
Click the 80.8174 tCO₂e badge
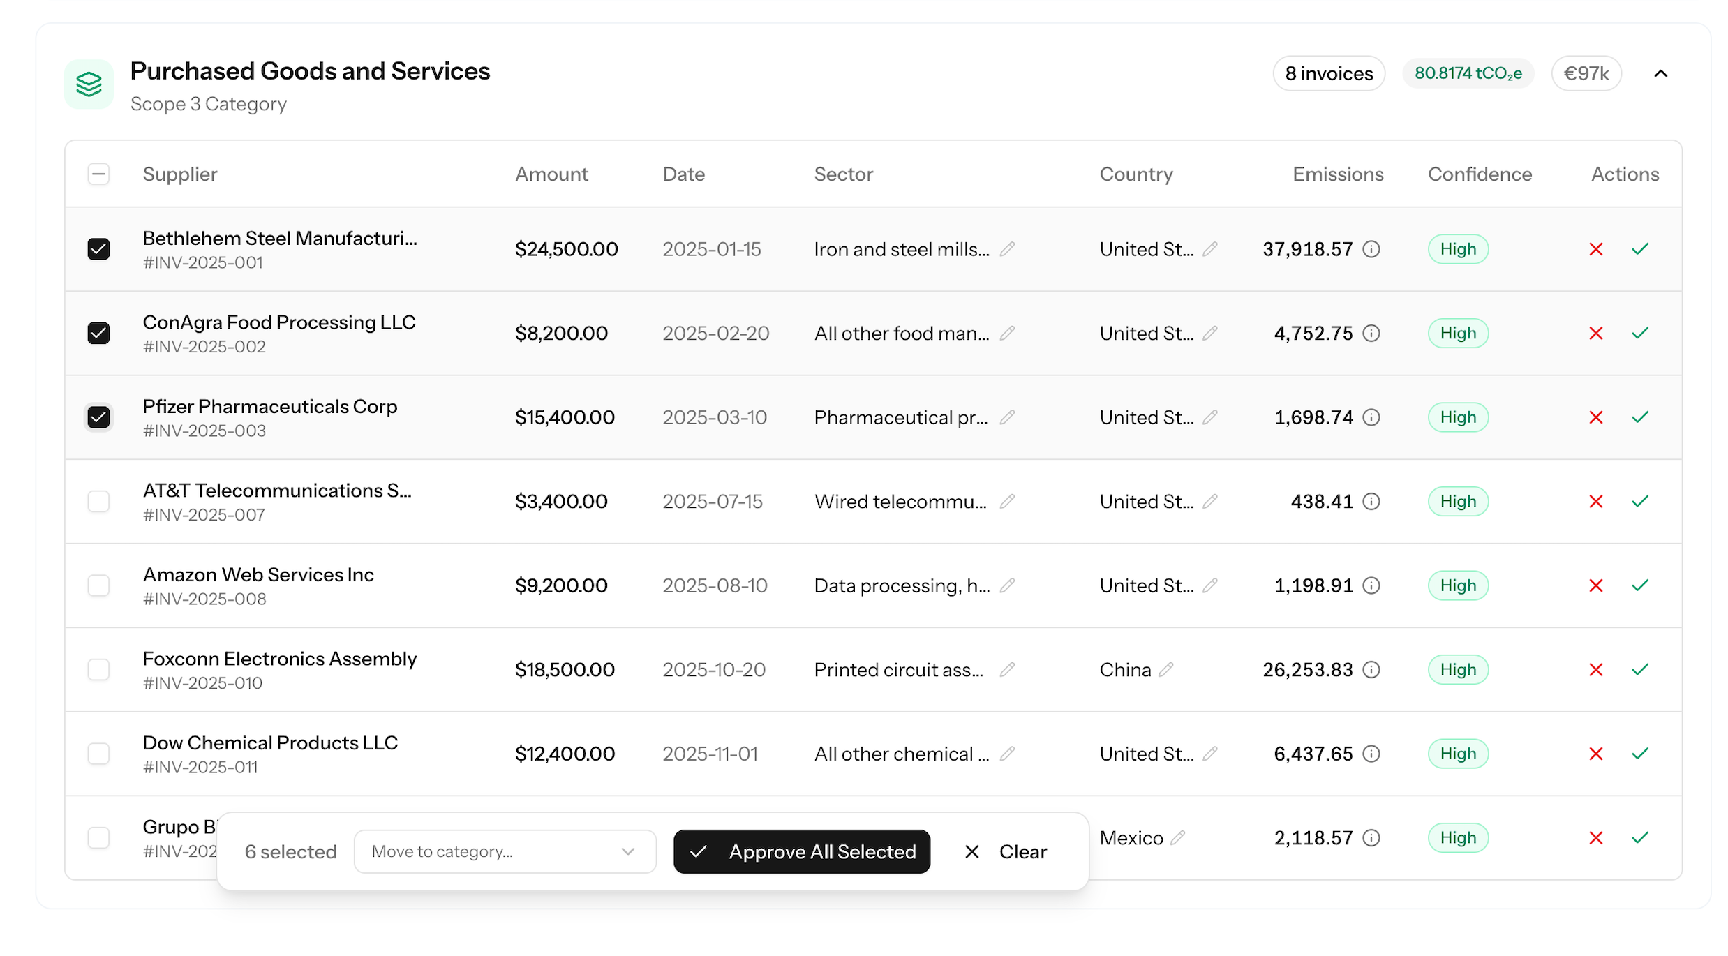1468,73
